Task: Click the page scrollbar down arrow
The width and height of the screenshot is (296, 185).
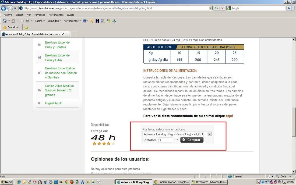Action: pos(294,172)
